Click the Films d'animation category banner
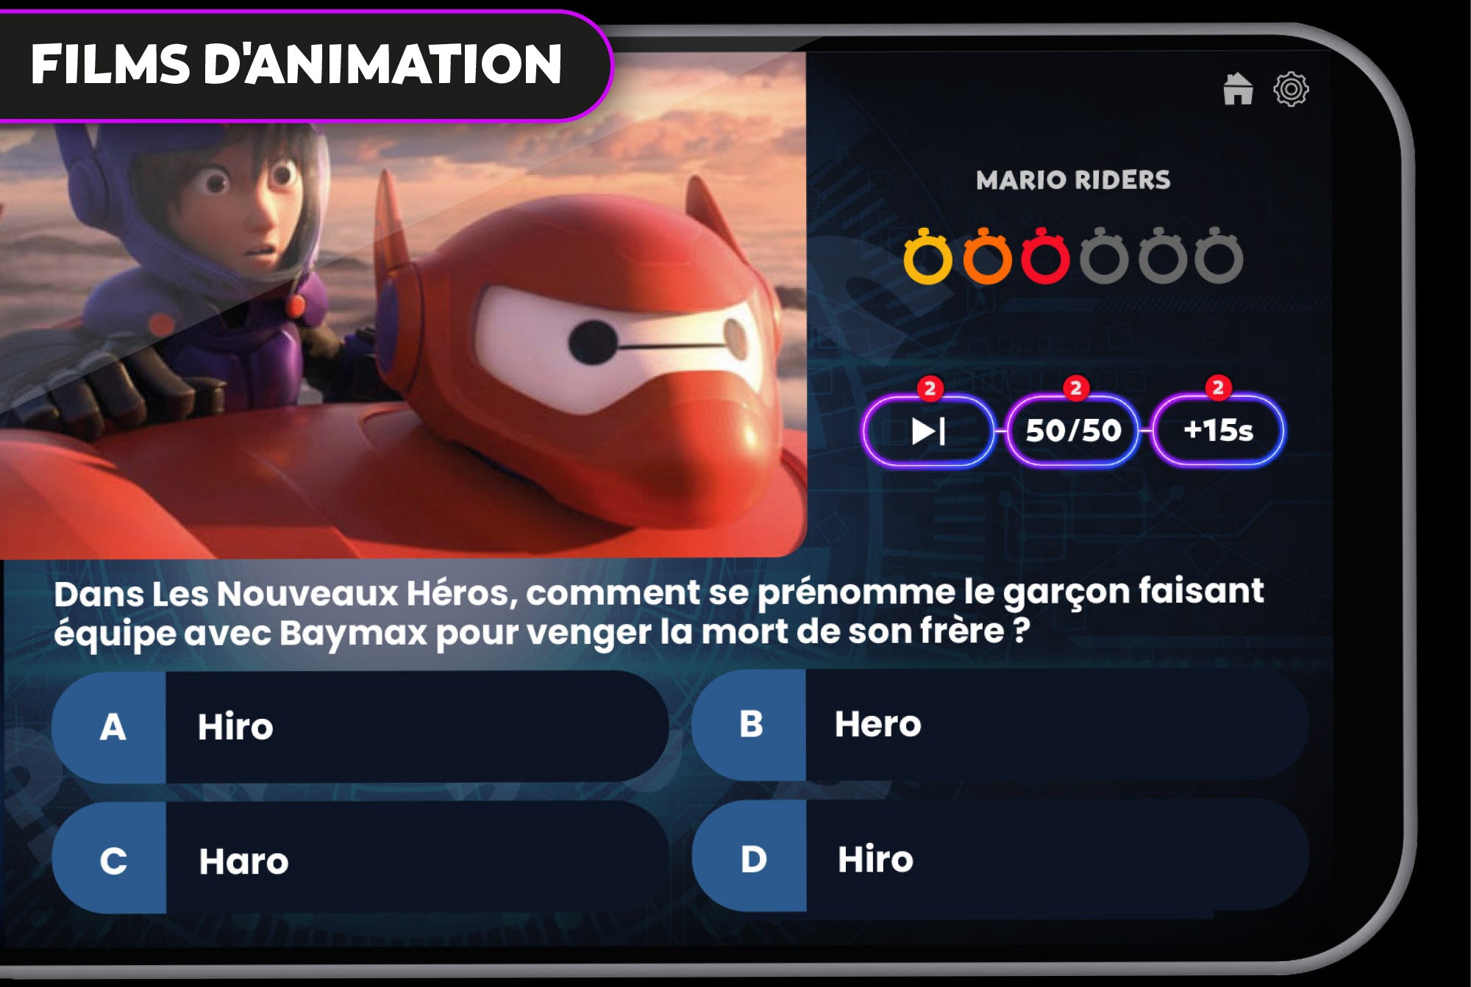Viewport: 1471px width, 987px height. pos(297,65)
